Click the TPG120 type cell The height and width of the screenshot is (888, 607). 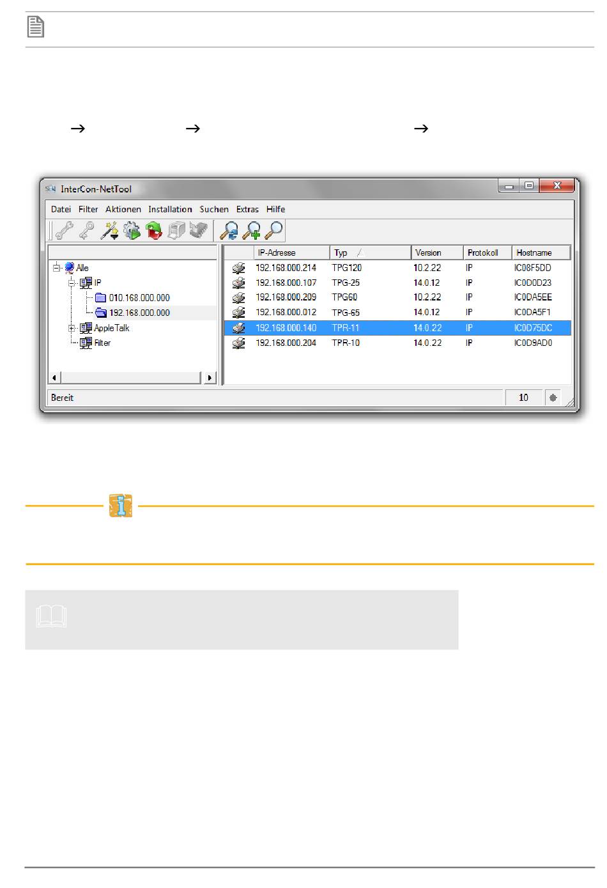pyautogui.click(x=347, y=268)
